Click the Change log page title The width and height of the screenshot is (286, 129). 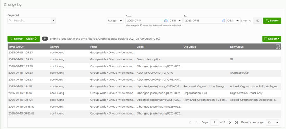point(13,5)
